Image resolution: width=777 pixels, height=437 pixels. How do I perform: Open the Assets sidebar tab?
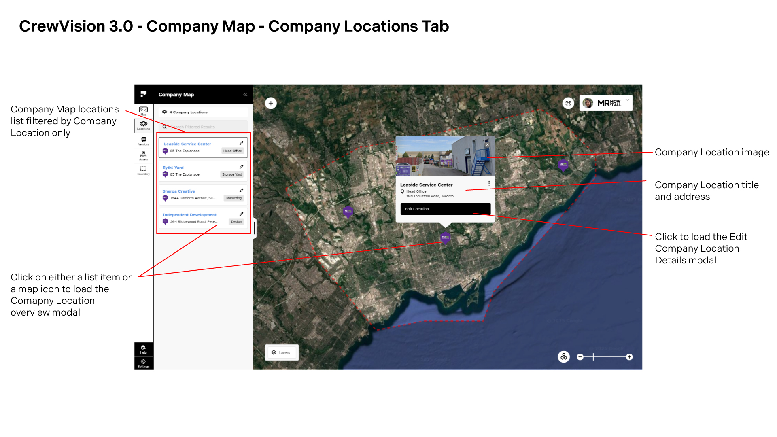pyautogui.click(x=143, y=156)
